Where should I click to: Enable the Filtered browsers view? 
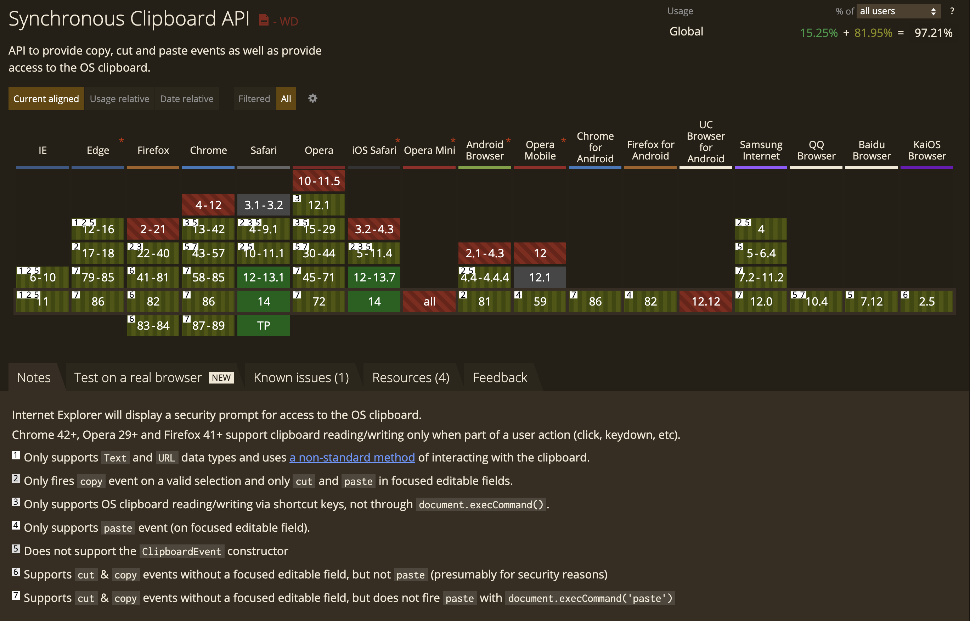254,99
